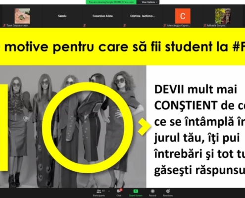The image size is (245, 198).
Task: Select Таня Сыроватская's video tile
Action: [x=22, y=16]
